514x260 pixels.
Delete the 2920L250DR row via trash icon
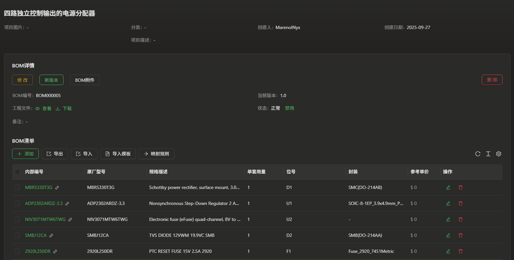point(460,251)
